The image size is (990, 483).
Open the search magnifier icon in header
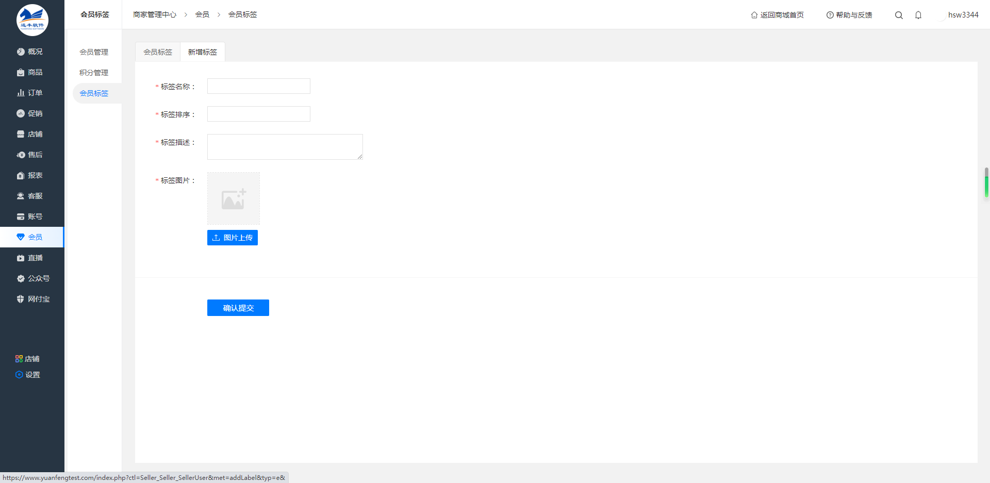point(899,15)
